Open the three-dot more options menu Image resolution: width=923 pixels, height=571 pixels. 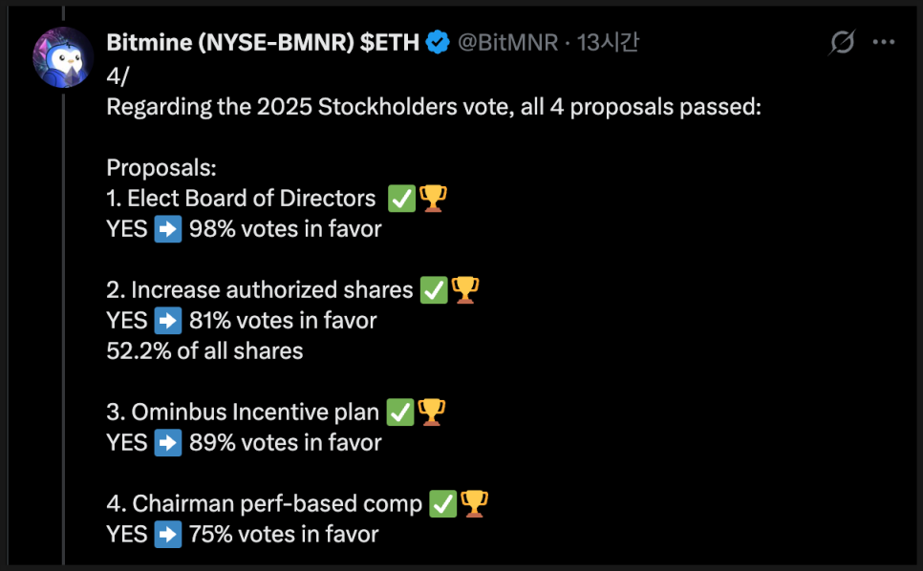click(885, 42)
